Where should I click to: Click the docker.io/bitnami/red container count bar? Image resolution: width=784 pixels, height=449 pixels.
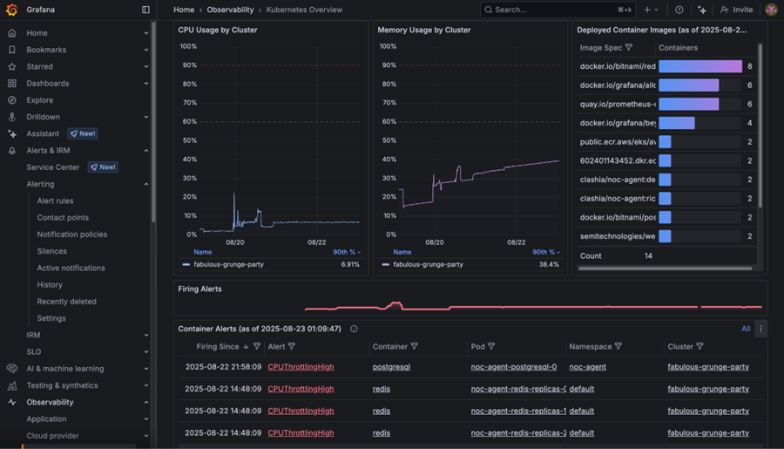(x=700, y=66)
